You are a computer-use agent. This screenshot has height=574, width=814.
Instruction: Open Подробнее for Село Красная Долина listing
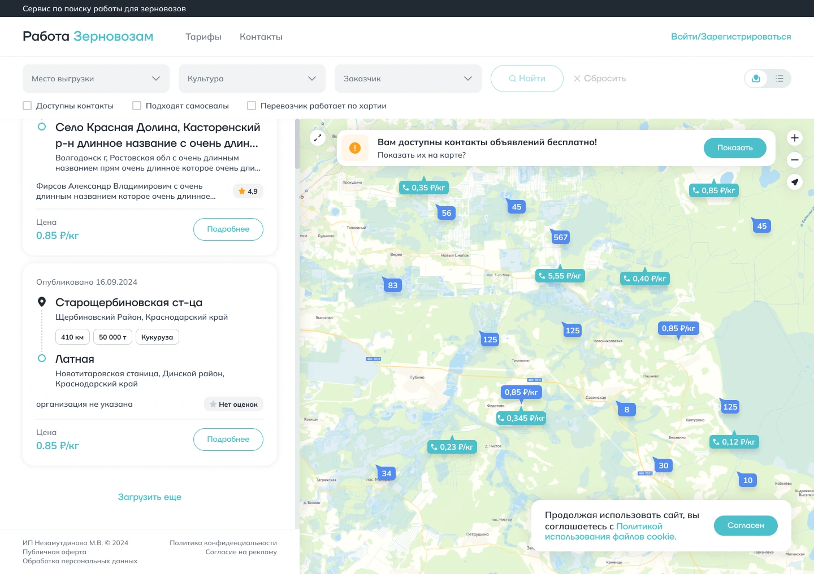(x=228, y=229)
